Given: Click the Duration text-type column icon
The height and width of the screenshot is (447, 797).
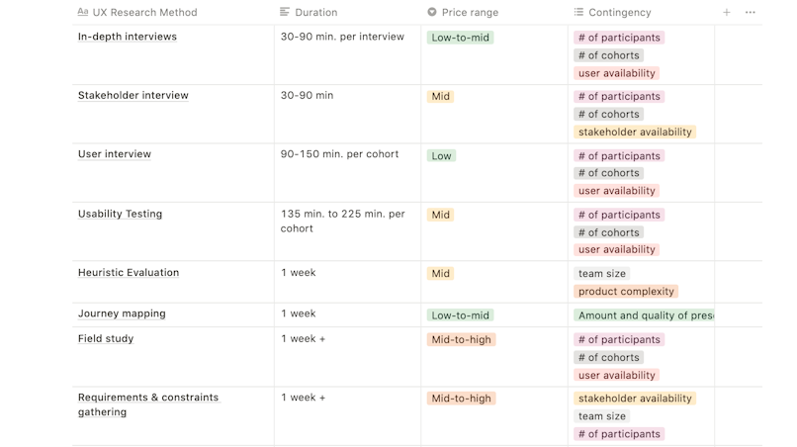Looking at the screenshot, I should tap(285, 13).
